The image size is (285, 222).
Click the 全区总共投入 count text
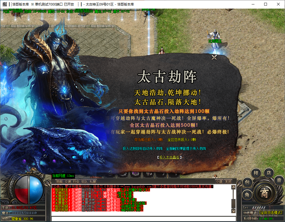click(x=182, y=140)
